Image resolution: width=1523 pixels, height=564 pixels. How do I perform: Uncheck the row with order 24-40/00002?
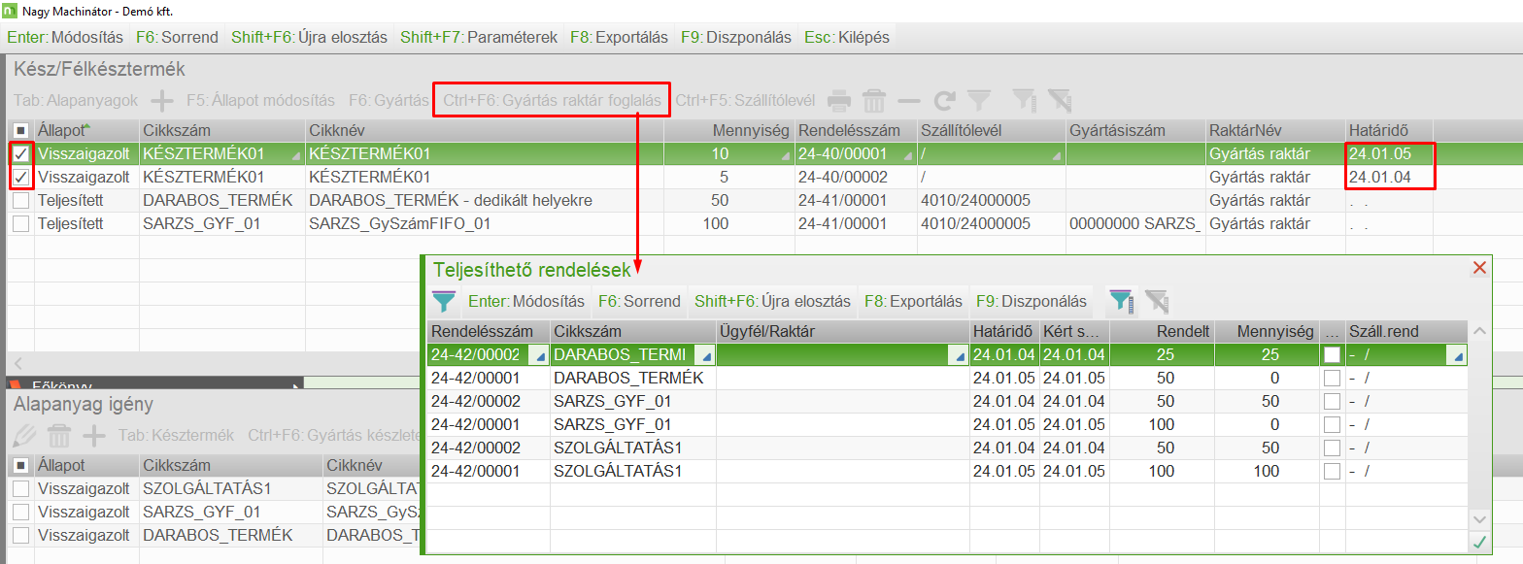point(21,177)
